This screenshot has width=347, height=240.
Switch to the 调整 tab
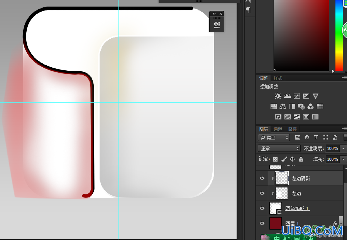click(x=264, y=78)
